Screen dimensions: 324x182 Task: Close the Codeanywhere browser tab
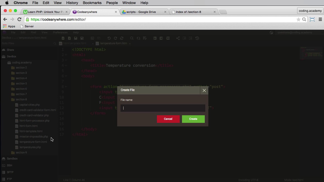click(116, 12)
